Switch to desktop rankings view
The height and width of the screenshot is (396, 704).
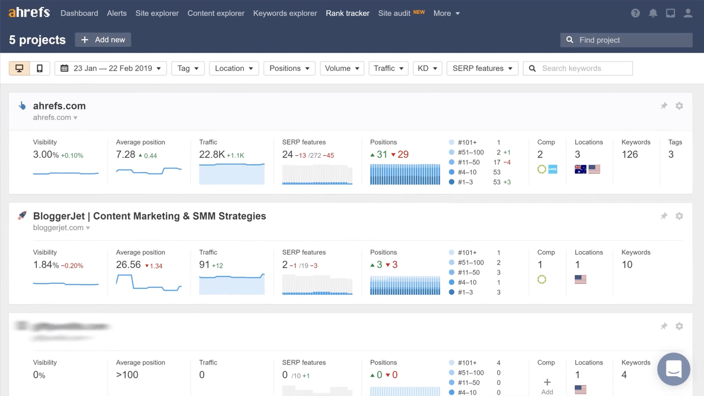click(x=19, y=68)
